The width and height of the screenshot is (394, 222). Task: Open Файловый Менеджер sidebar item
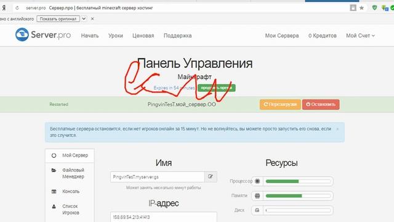[70, 173]
